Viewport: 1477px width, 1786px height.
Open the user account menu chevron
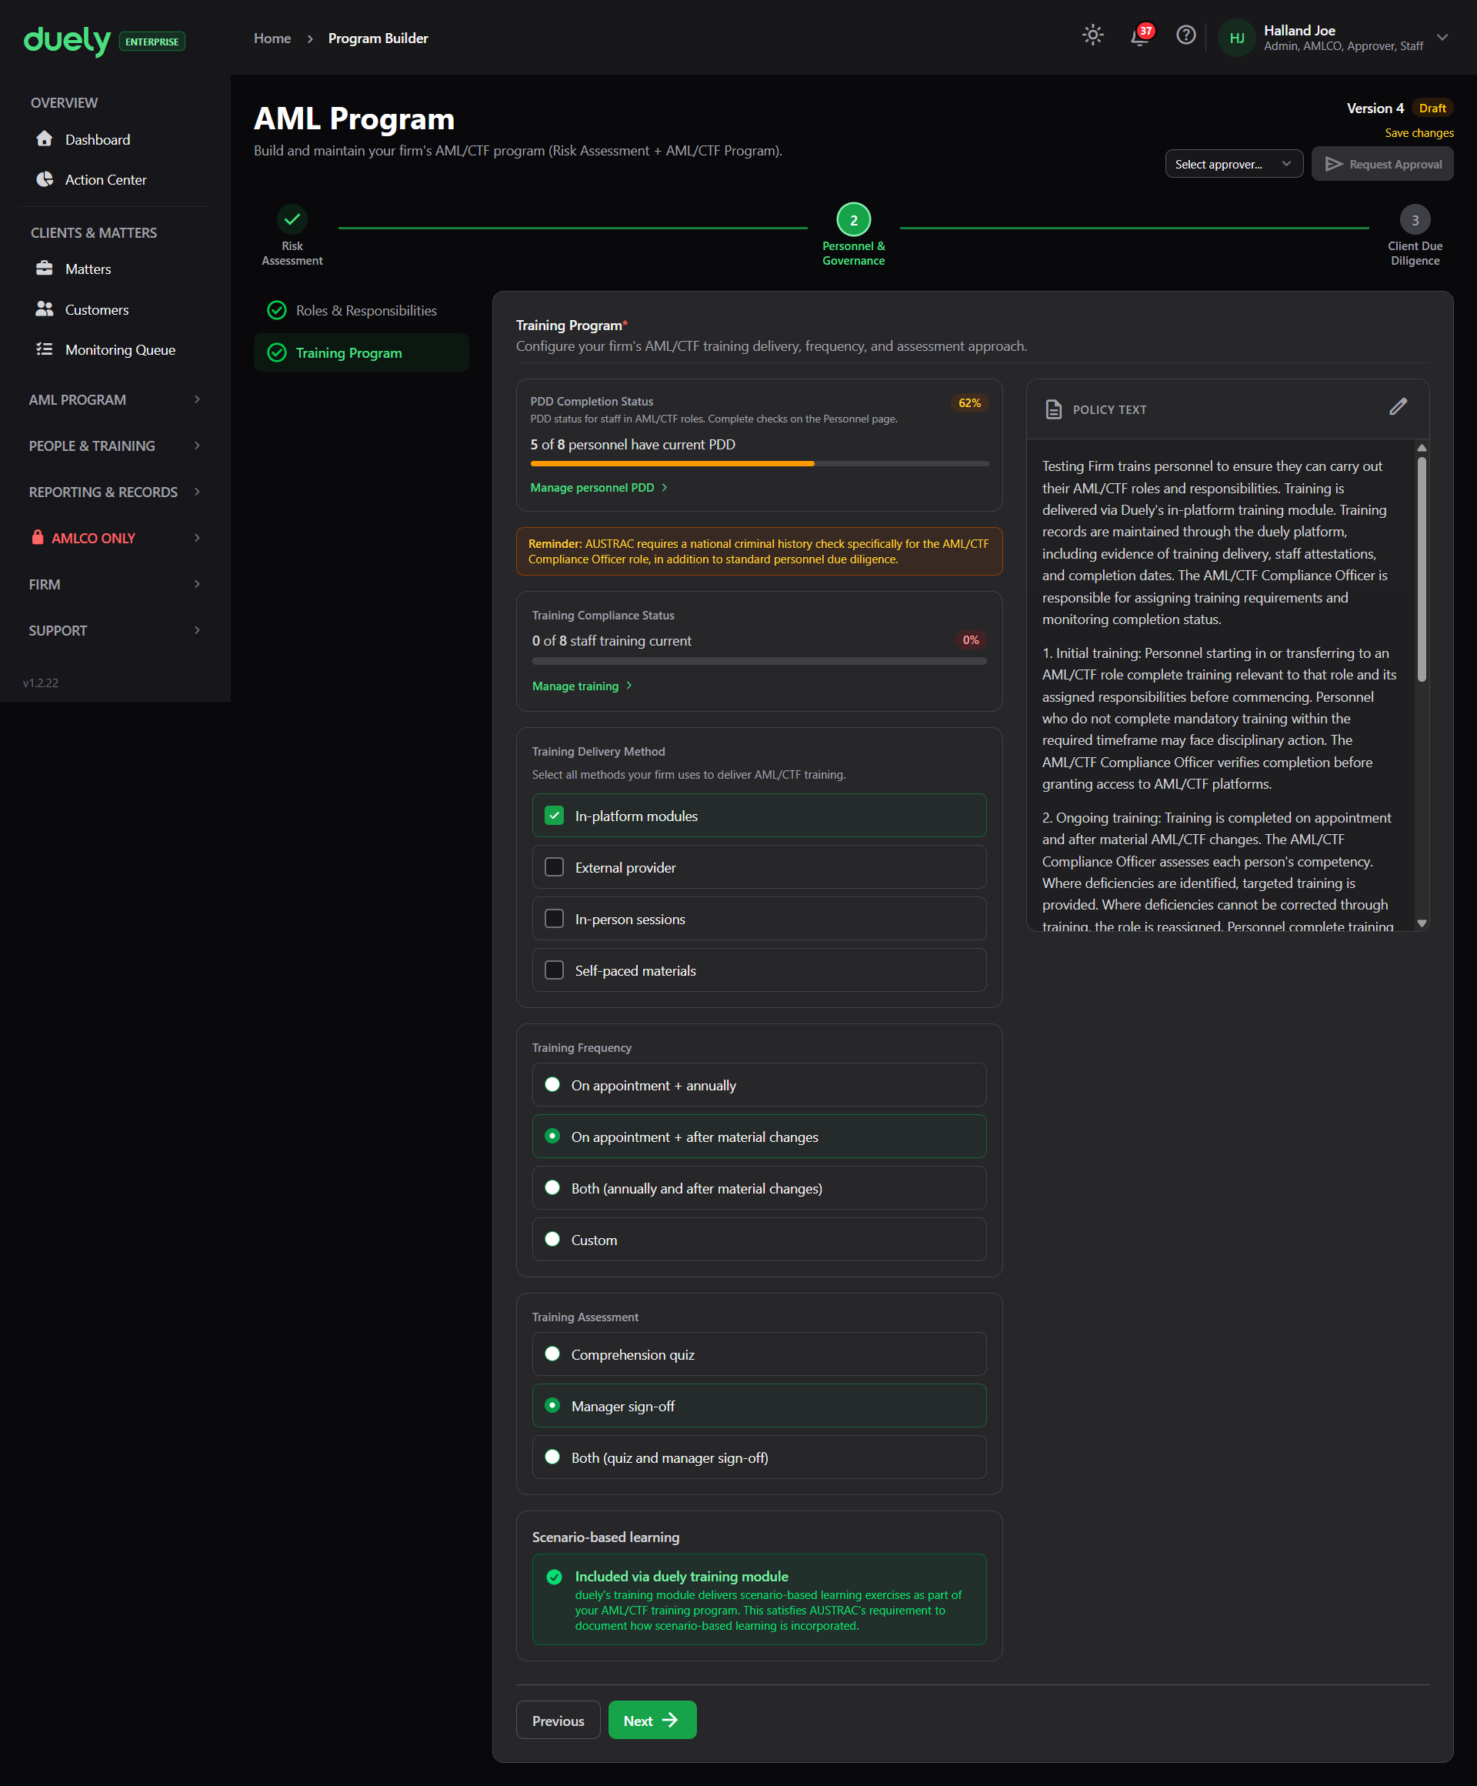pos(1442,38)
